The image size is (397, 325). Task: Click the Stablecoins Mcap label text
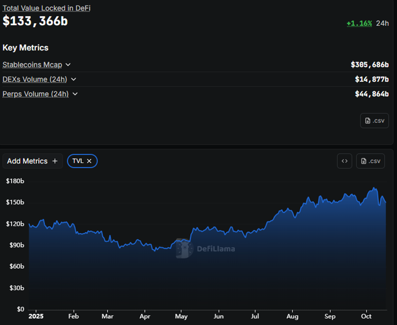[x=32, y=64]
